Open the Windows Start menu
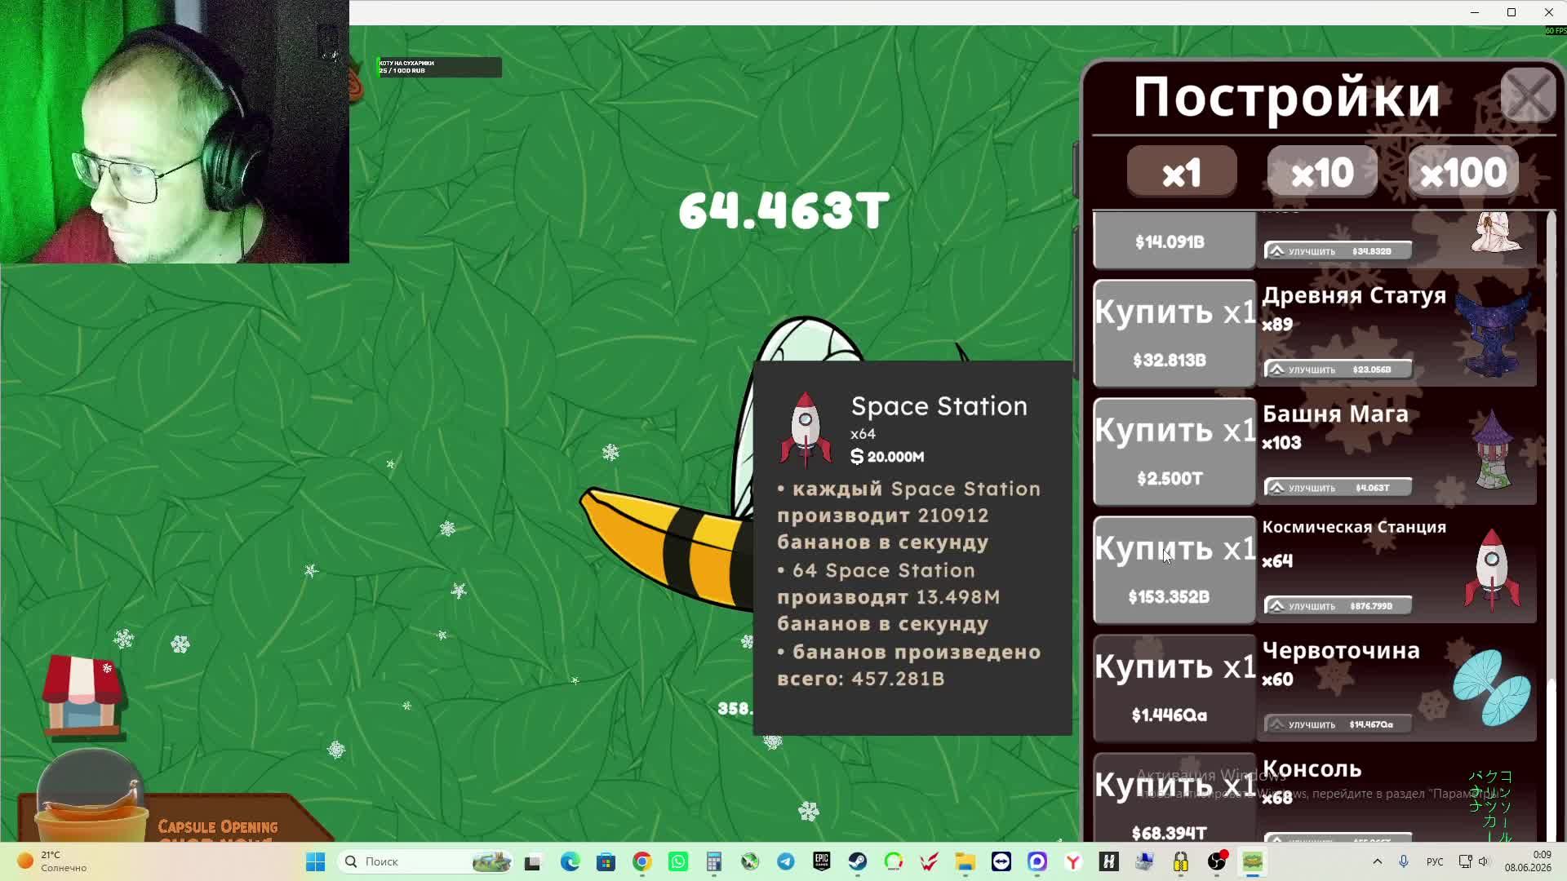Image resolution: width=1567 pixels, height=881 pixels. (315, 861)
